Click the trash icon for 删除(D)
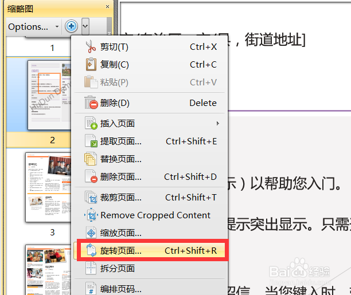The width and height of the screenshot is (351, 295). point(91,103)
